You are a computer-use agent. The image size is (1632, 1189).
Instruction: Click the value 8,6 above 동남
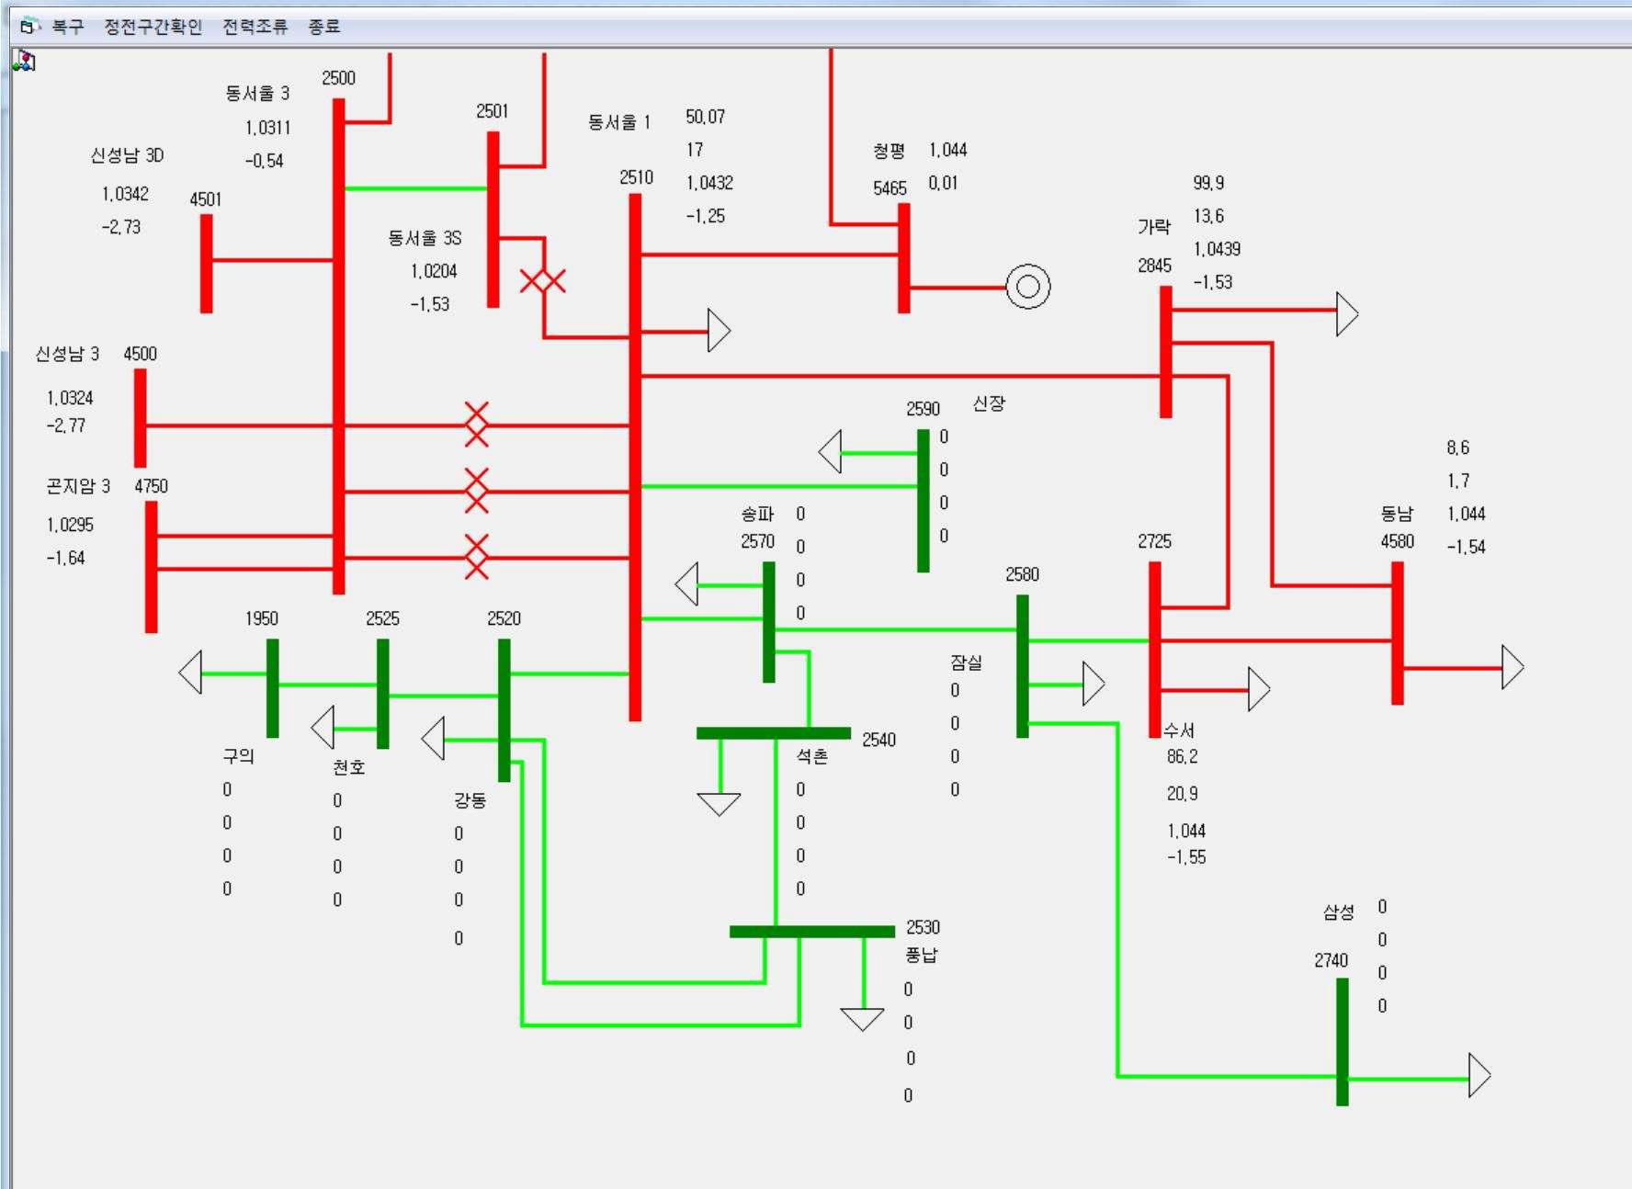tap(1458, 447)
